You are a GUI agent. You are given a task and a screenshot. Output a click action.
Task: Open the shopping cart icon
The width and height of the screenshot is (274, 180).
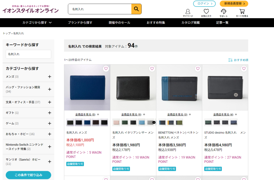(242, 13)
